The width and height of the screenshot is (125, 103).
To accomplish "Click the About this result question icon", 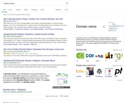I will [47, 96].
